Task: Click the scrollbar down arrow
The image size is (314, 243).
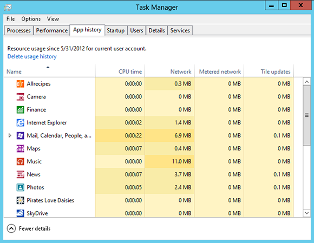Action: click(x=306, y=213)
